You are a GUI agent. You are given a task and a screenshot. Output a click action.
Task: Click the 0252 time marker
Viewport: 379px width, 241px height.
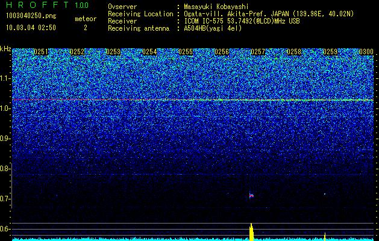[77, 52]
